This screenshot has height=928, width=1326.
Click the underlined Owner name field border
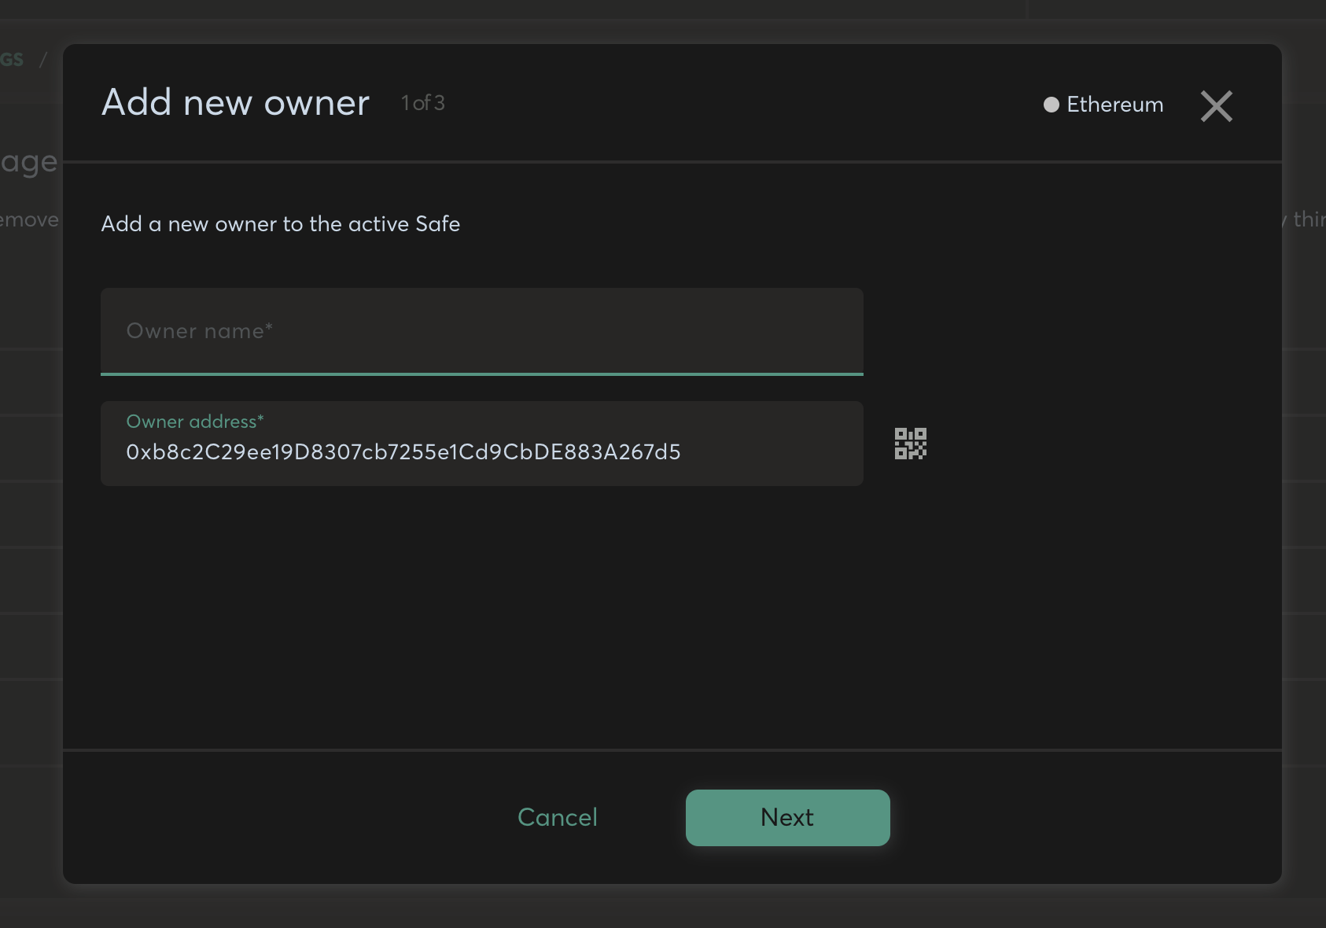pos(481,374)
